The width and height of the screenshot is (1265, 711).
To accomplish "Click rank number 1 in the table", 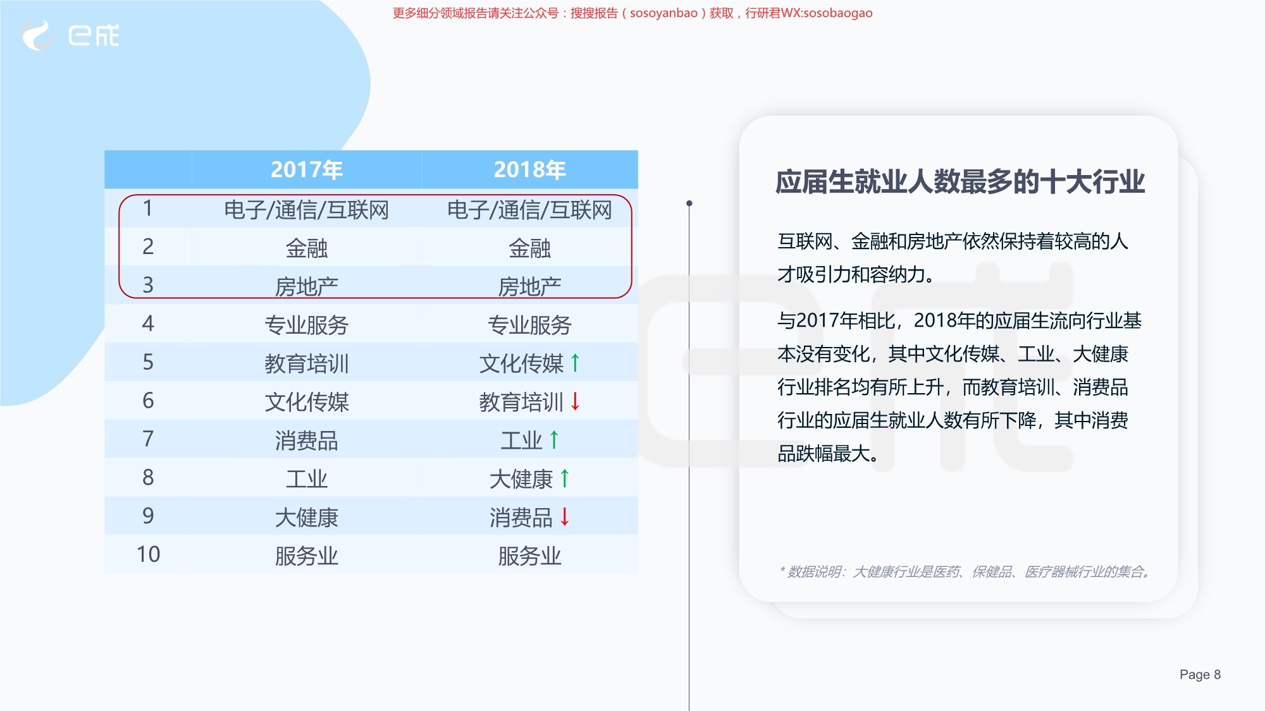I will (x=148, y=209).
